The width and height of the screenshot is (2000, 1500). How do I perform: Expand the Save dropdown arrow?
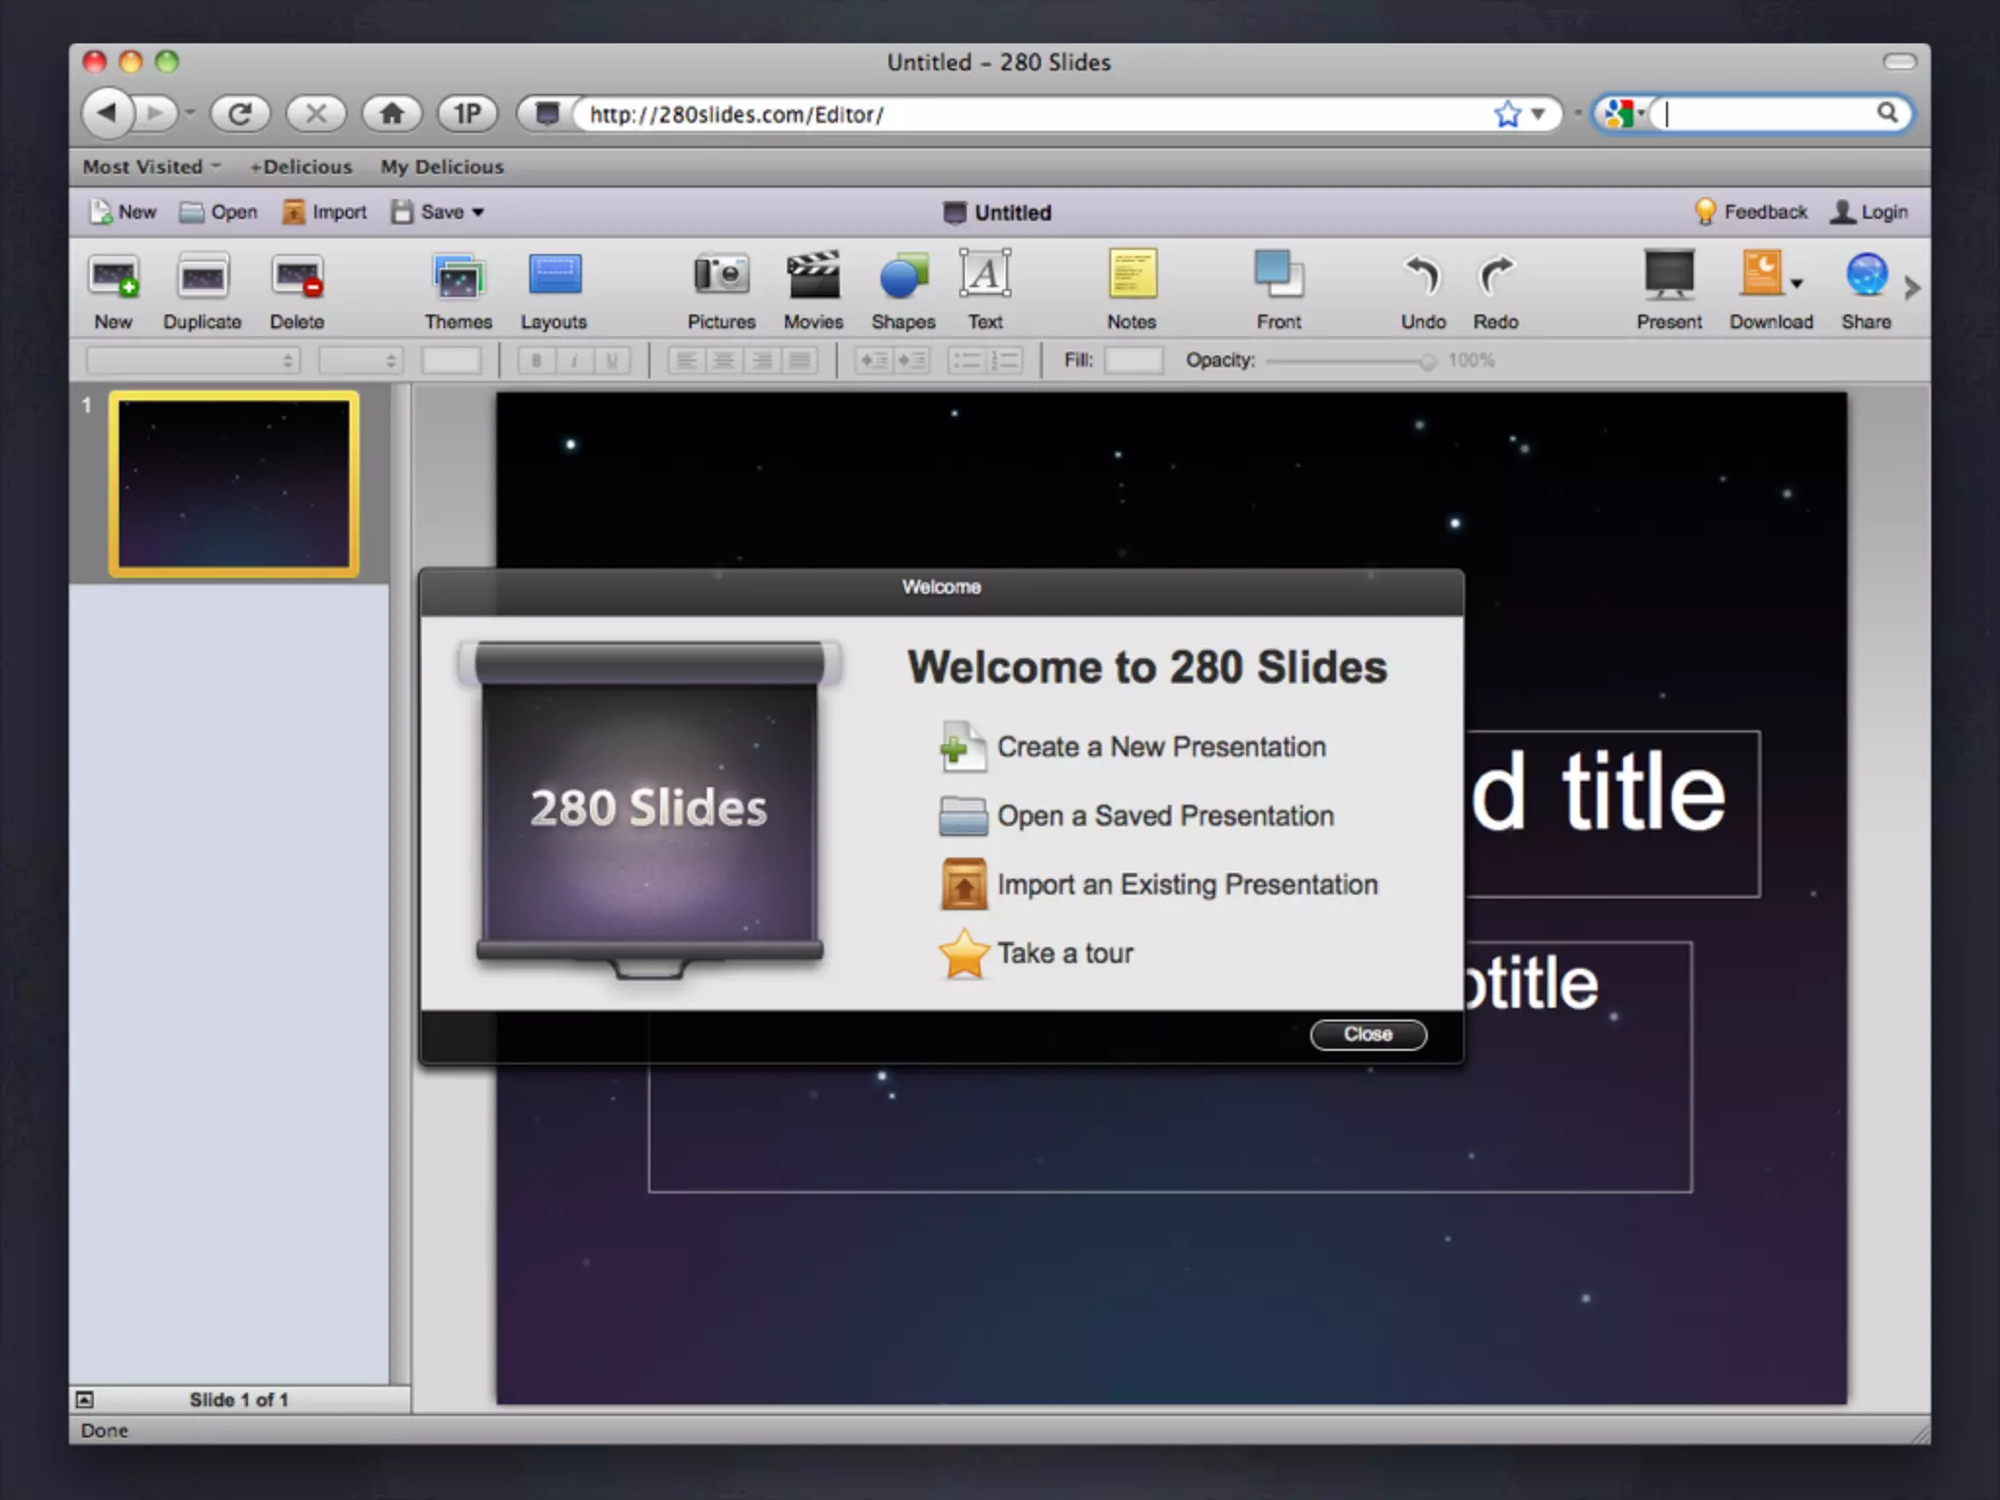pos(479,213)
